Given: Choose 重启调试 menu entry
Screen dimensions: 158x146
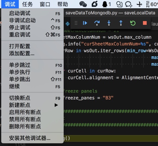Looking at the screenshot, I should (33, 35).
